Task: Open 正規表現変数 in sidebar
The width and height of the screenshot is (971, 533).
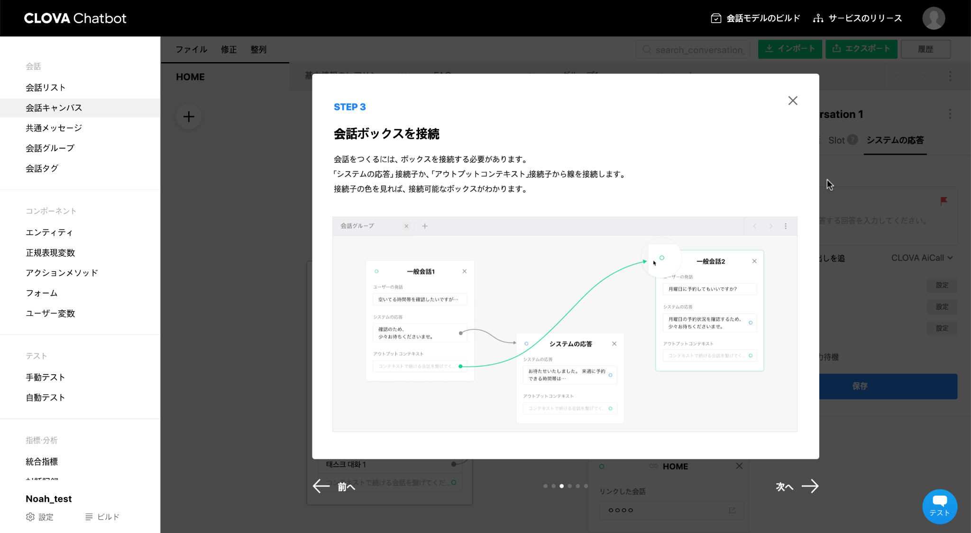Action: 50,253
